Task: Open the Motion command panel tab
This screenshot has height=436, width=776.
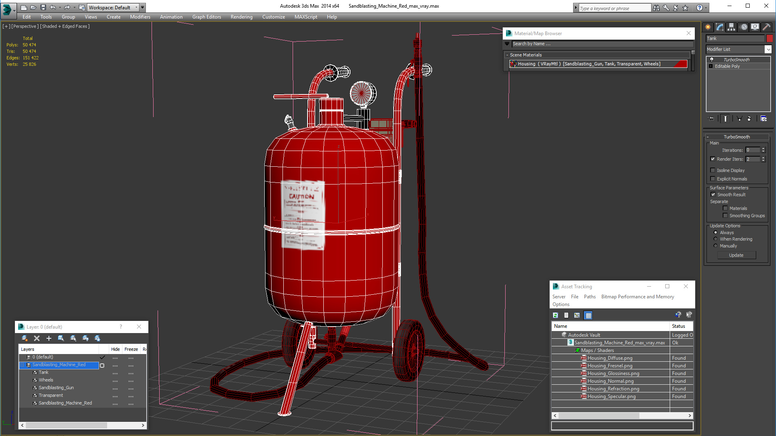Action: click(x=744, y=27)
